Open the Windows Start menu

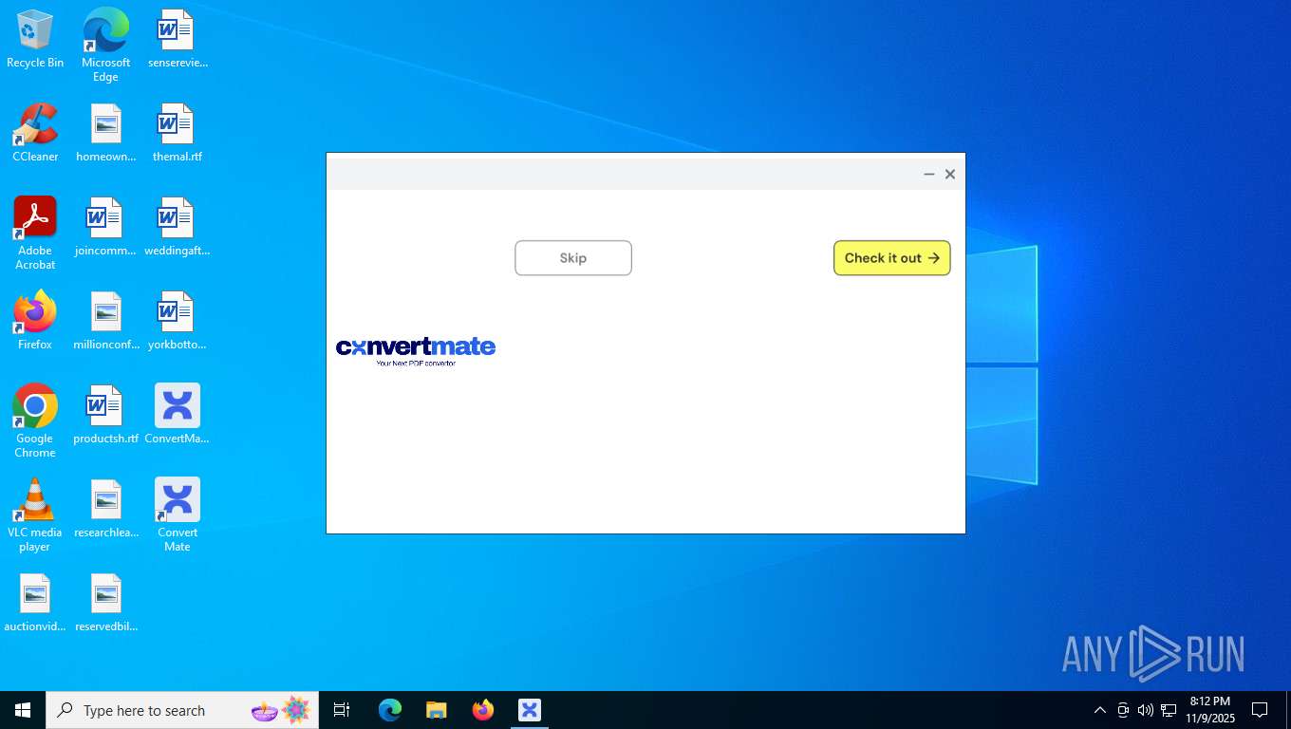(23, 710)
